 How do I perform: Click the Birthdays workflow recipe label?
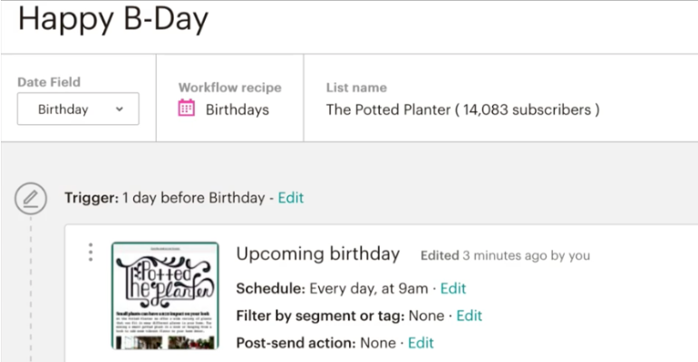(x=238, y=110)
